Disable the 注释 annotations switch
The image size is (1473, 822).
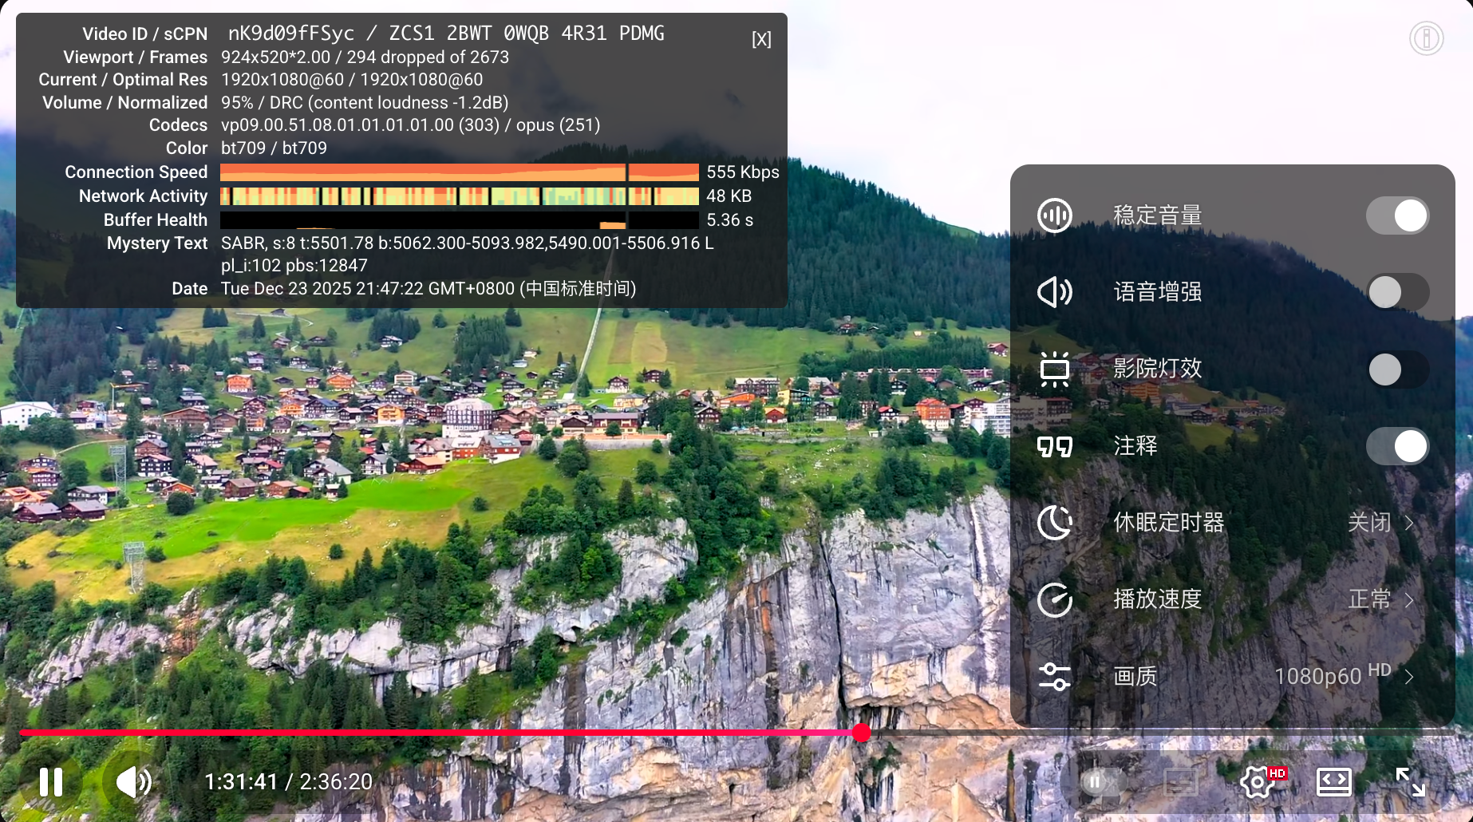coord(1397,446)
